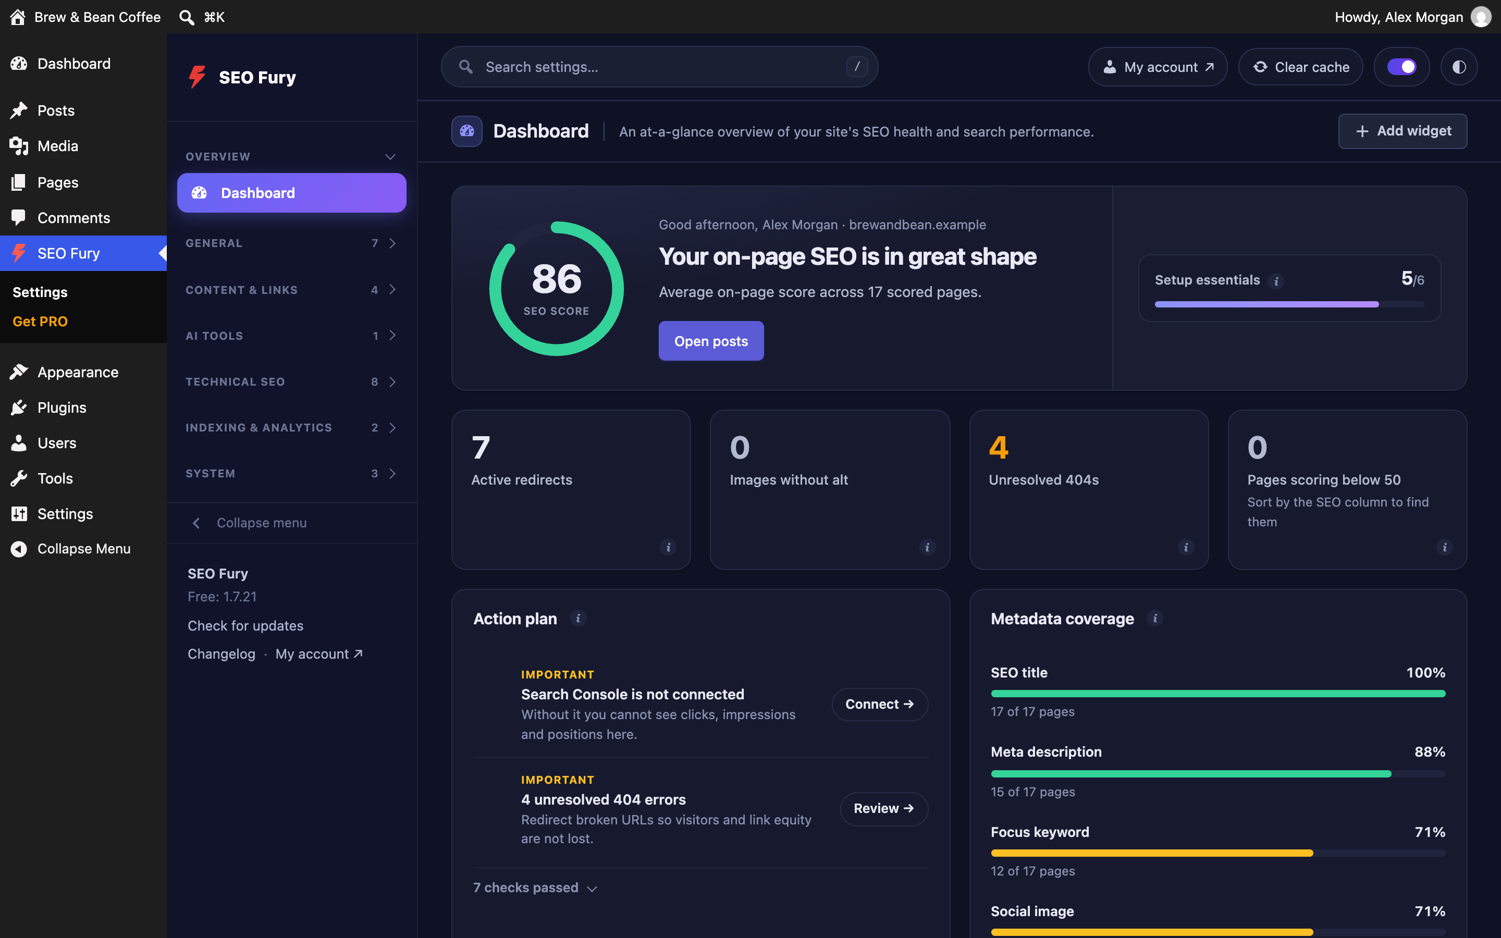The width and height of the screenshot is (1501, 938).
Task: Select the active Dashboard item in SEO Fury menu
Action: 291,193
